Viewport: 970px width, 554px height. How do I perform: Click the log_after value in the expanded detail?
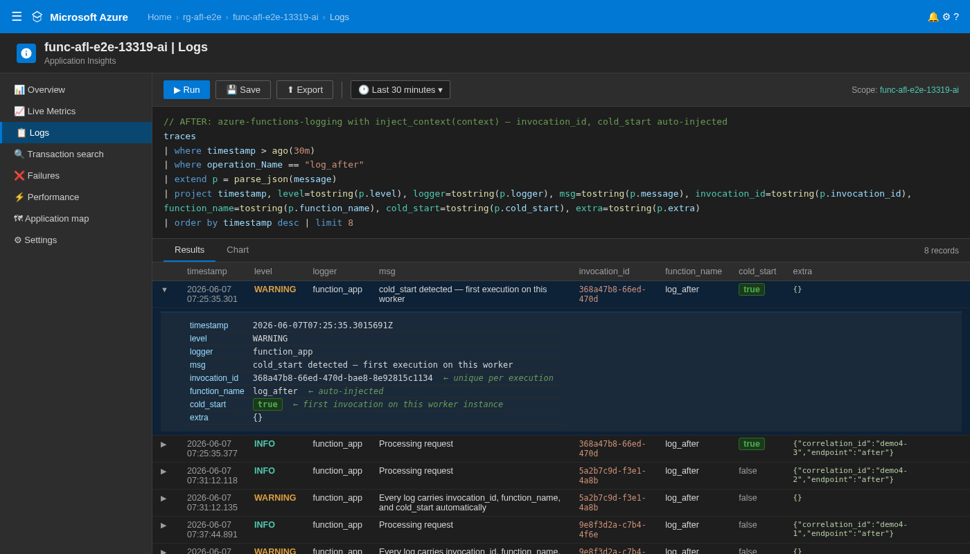[x=275, y=391]
